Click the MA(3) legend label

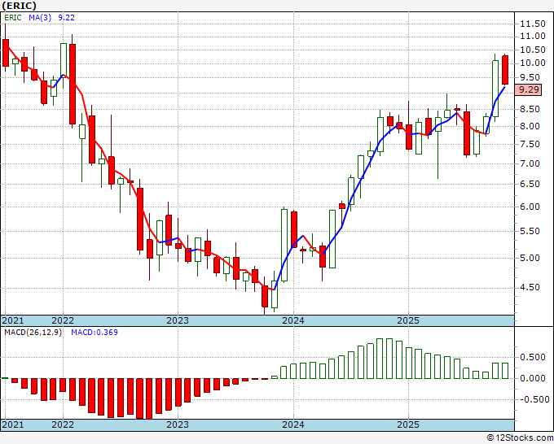tap(40, 18)
